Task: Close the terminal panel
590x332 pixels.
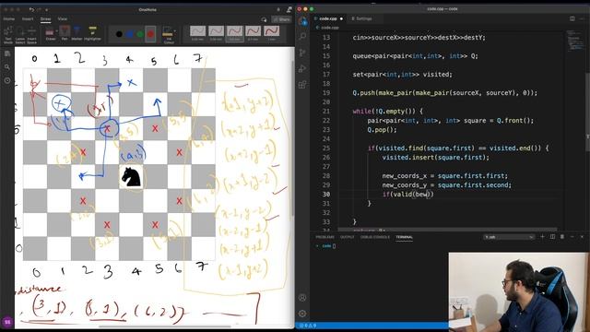Action: click(x=582, y=237)
